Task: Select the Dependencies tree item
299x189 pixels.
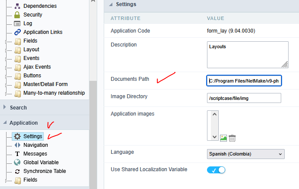Action: coord(39,6)
